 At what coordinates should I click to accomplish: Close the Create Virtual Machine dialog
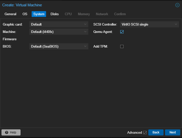(x=177, y=5)
